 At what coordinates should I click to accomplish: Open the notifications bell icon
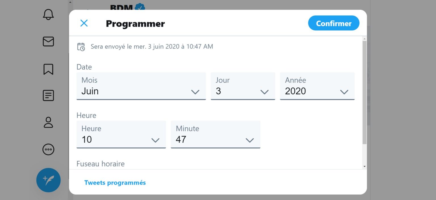click(x=48, y=15)
